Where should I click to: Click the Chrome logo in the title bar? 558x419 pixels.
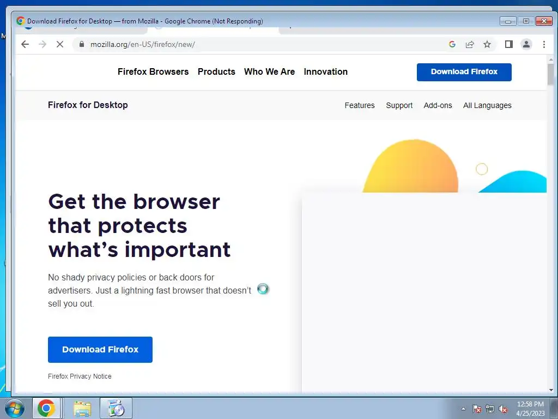pos(21,21)
